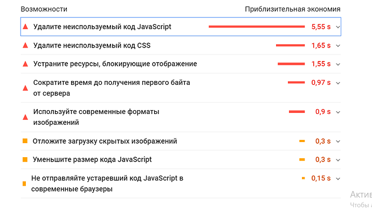Click orange square for legacy JavaScript audit
This screenshot has width=372, height=209.
pos(24,184)
